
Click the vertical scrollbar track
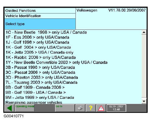(144, 66)
